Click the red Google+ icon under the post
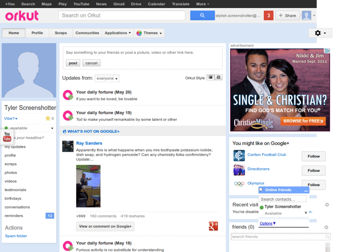The width and height of the screenshot is (337, 252). 213,226
